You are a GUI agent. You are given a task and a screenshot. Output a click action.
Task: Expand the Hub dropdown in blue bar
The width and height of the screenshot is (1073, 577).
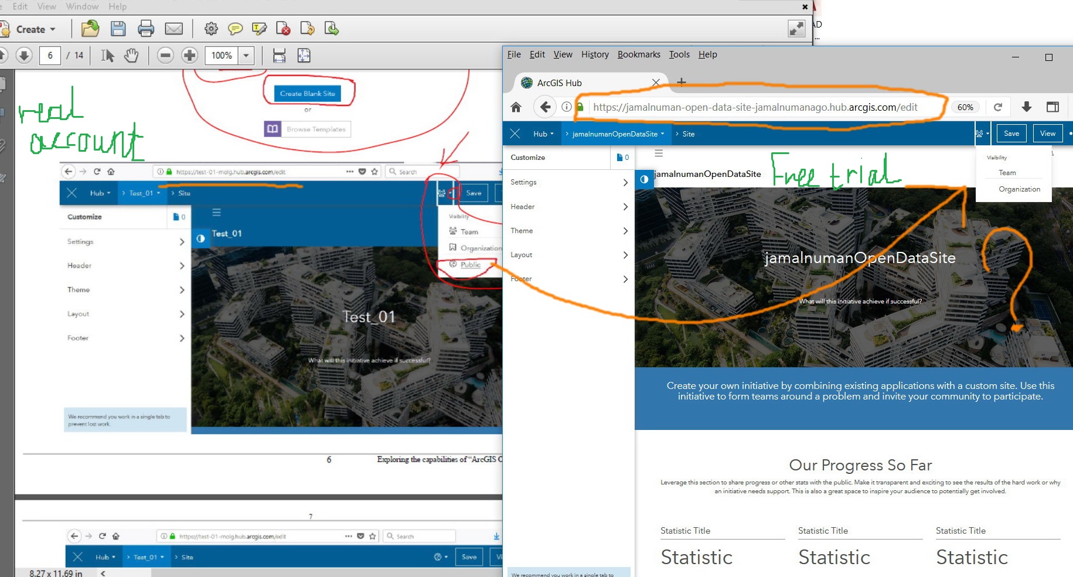tap(543, 134)
